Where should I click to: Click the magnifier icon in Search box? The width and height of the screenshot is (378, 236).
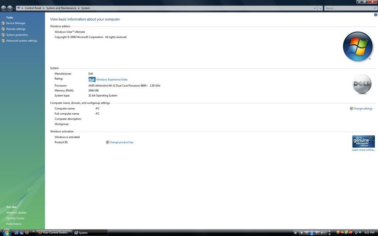point(375,8)
